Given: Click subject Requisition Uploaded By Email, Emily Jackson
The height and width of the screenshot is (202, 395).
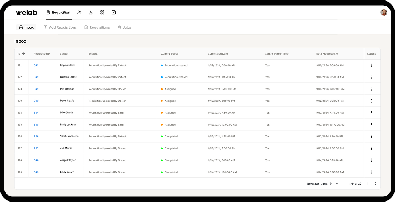Looking at the screenshot, I should 106,125.
